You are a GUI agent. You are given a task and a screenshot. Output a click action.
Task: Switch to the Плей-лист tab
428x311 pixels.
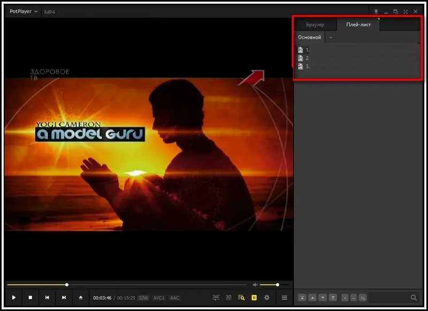pos(358,25)
